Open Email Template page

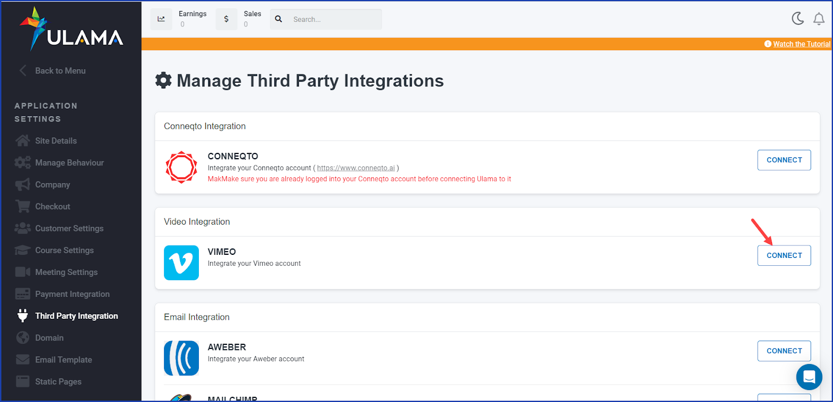[x=64, y=359]
